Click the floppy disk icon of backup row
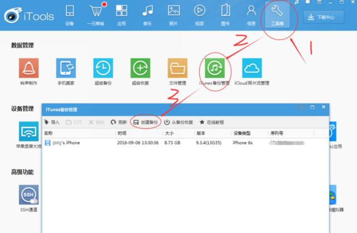This screenshot has width=357, height=233. click(x=47, y=143)
